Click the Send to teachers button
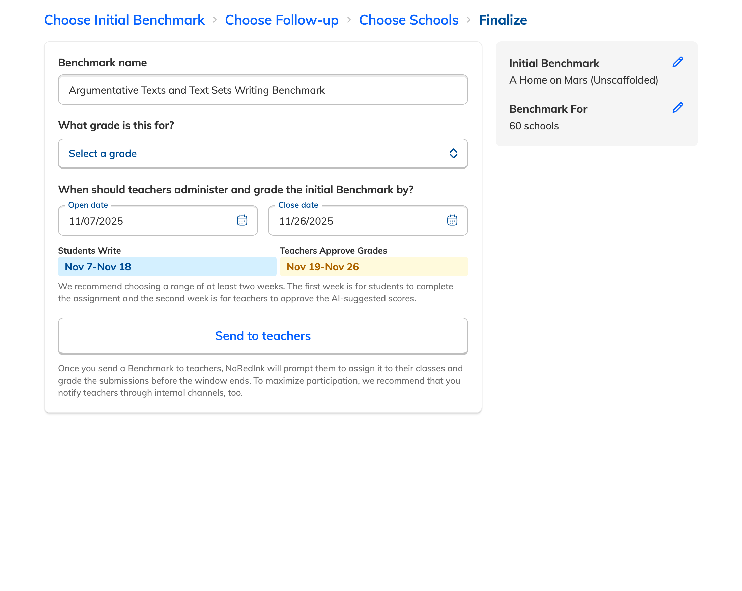Viewport: 742px width, 591px height. (263, 336)
